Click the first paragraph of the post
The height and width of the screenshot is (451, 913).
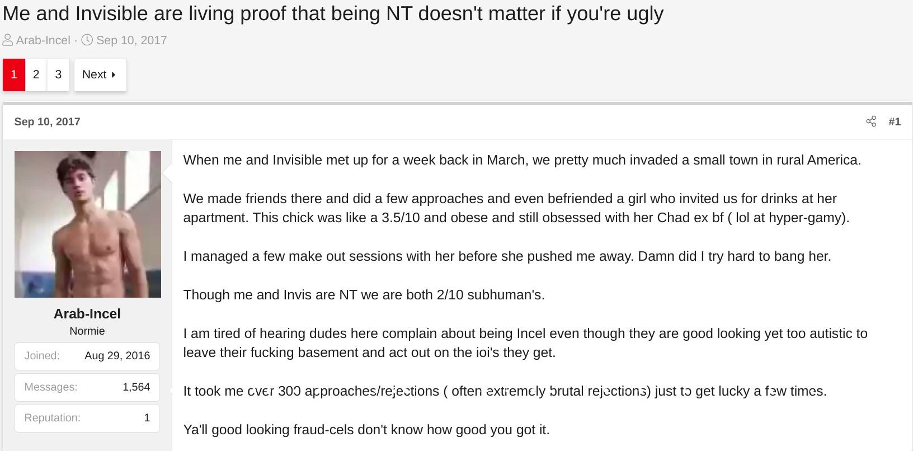tap(522, 160)
